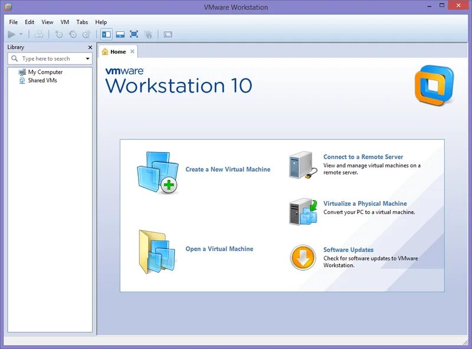Click the console view icon at toolbar end
The height and width of the screenshot is (349, 472).
[x=168, y=34]
